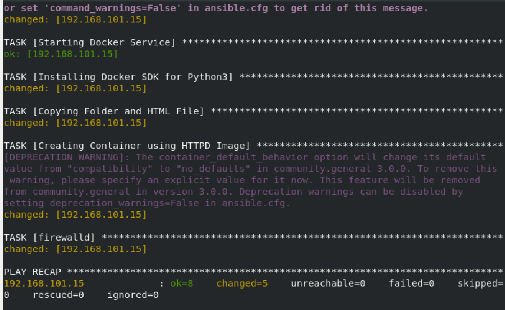
Task: Click the 'rescued=0' recap value
Action: [58, 295]
